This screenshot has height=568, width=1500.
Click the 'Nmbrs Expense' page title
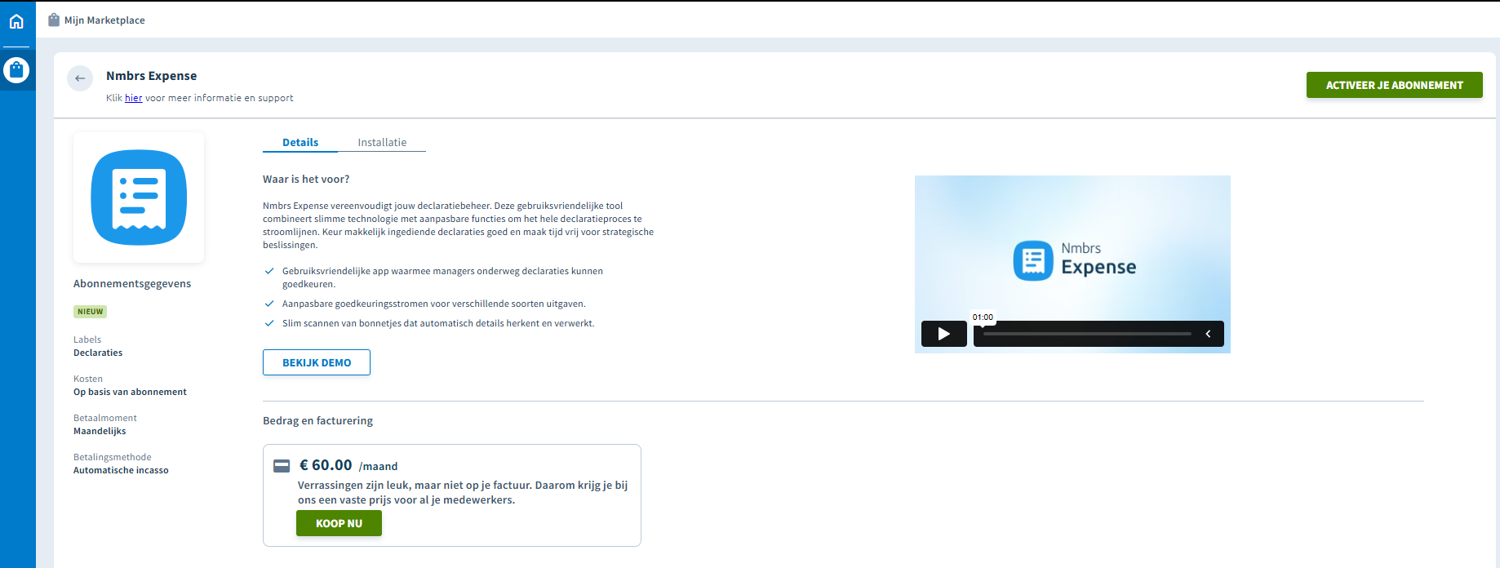151,76
